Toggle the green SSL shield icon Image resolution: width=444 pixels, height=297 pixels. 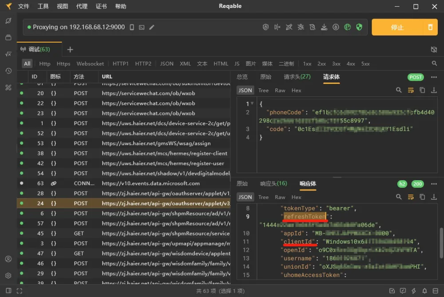(359, 27)
